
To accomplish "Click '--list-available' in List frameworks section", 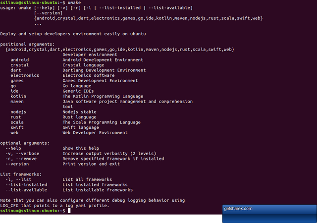I will click(x=26, y=190).
